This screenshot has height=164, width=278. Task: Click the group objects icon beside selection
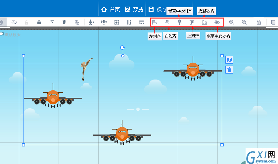[x=229, y=60]
